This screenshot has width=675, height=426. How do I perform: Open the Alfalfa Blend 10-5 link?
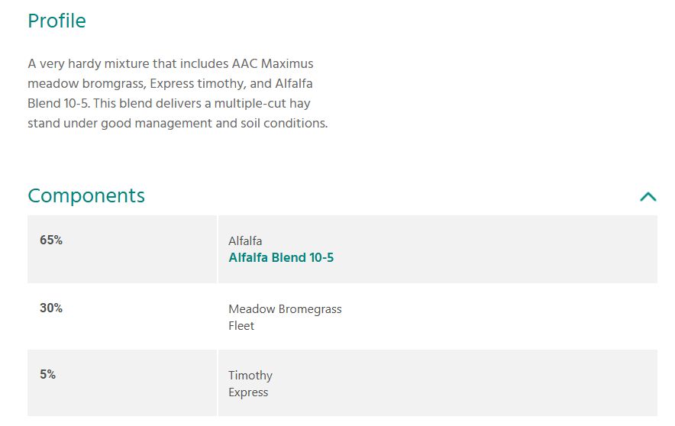(x=281, y=258)
